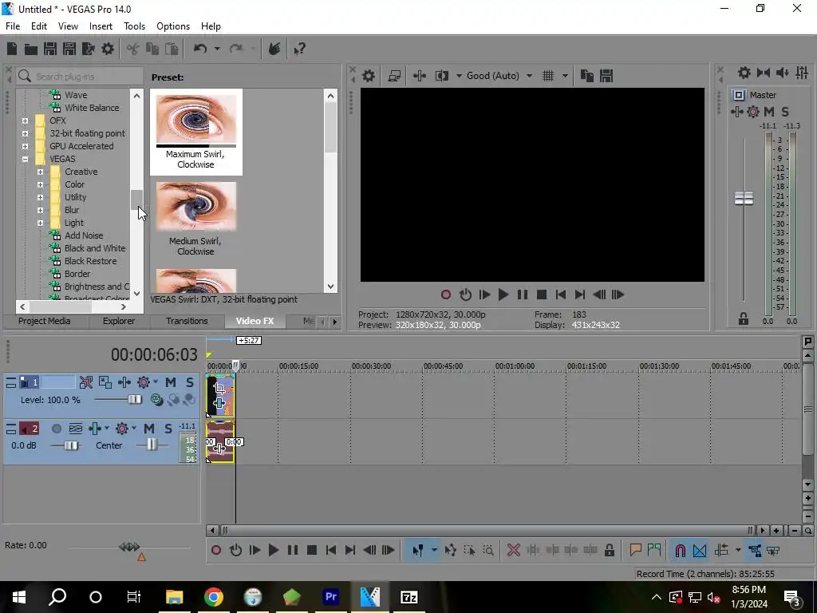
Task: Switch to the Project Media tab
Action: coord(45,321)
